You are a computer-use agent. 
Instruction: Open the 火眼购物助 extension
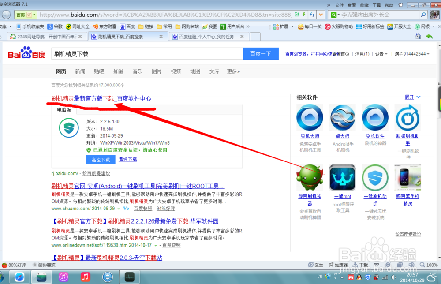pyautogui.click(x=339, y=26)
